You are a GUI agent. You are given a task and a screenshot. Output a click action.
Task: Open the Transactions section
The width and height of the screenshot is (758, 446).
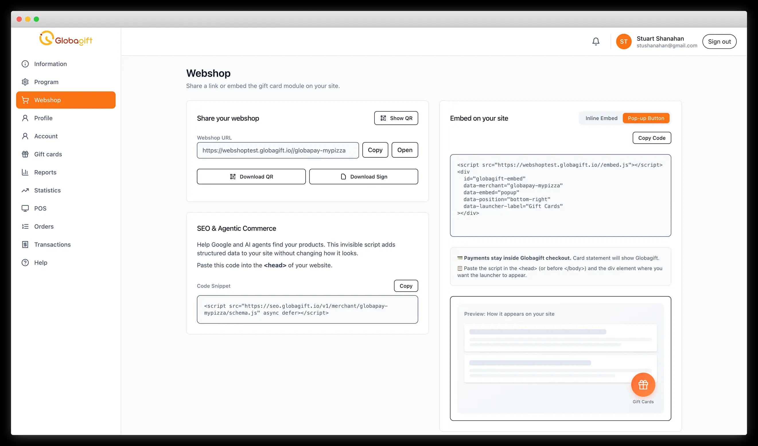tap(52, 244)
